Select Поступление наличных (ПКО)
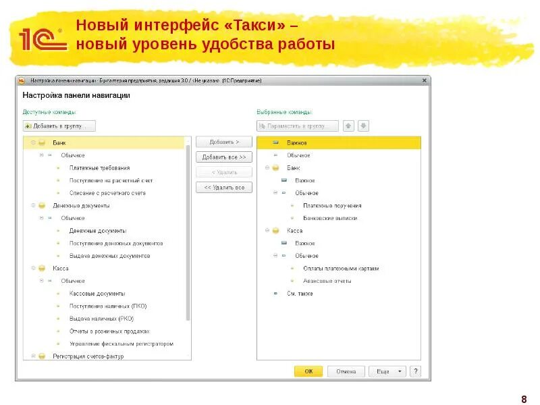The height and width of the screenshot is (405, 540). [x=108, y=306]
